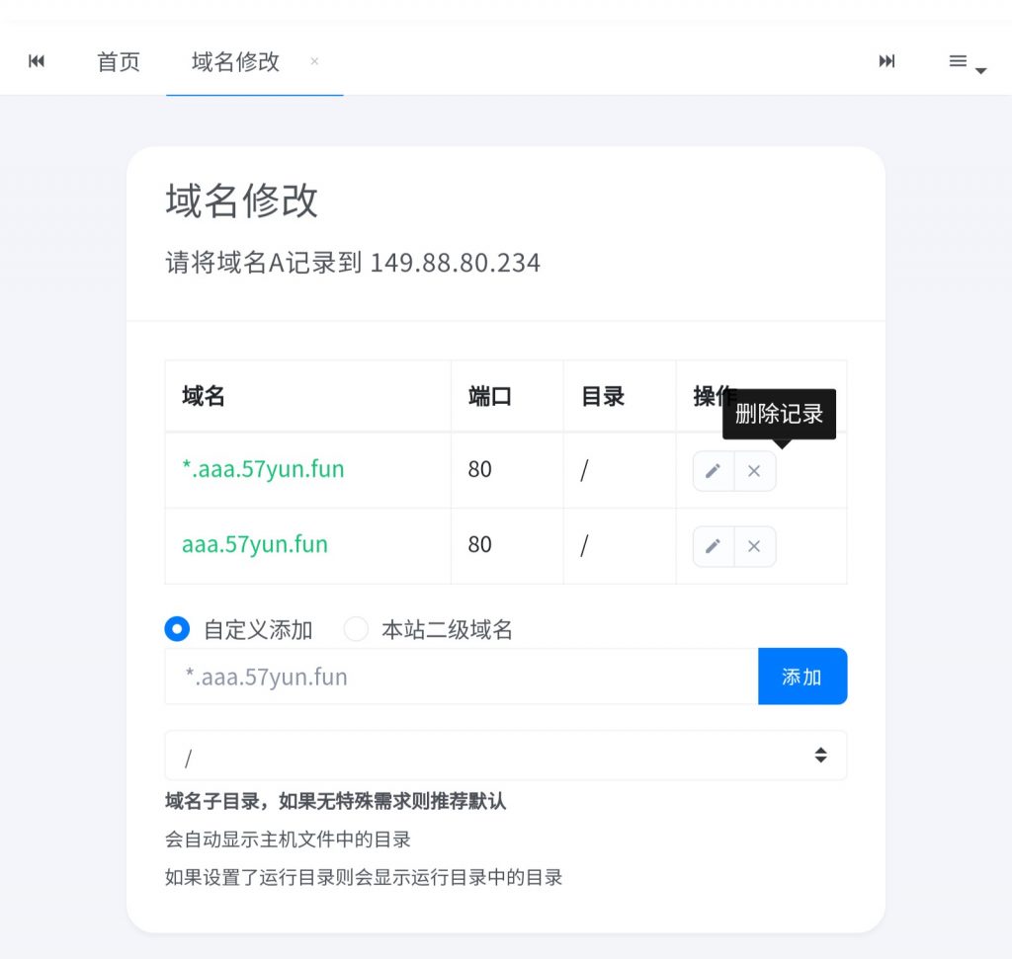This screenshot has width=1012, height=959.
Task: Remove the aaa.57yun.fun domain record
Action: click(x=754, y=546)
